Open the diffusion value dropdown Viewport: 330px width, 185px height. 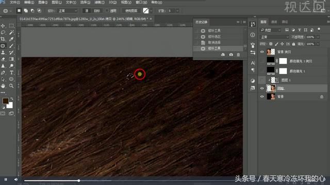coord(177,10)
